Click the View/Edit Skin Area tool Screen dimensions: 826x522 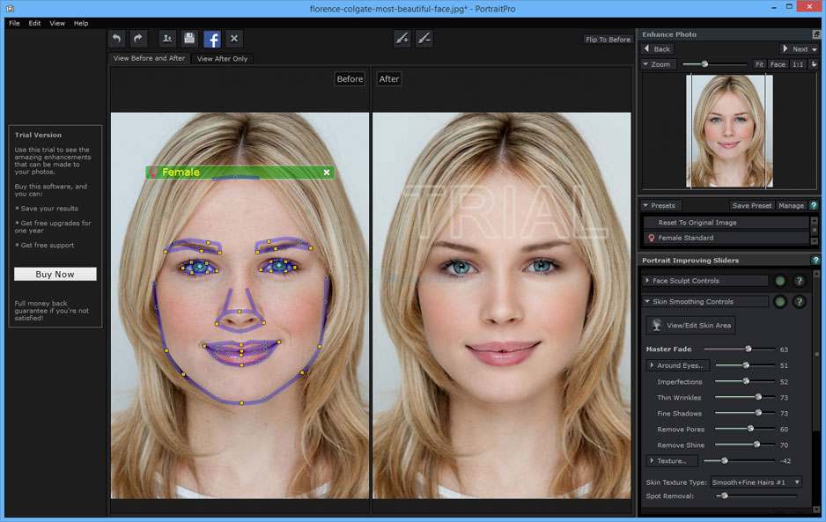pyautogui.click(x=691, y=325)
